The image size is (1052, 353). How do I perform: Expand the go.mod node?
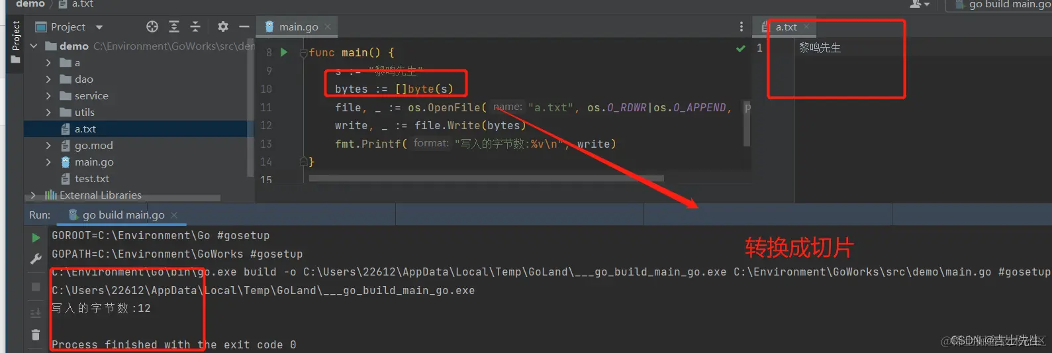pyautogui.click(x=48, y=146)
